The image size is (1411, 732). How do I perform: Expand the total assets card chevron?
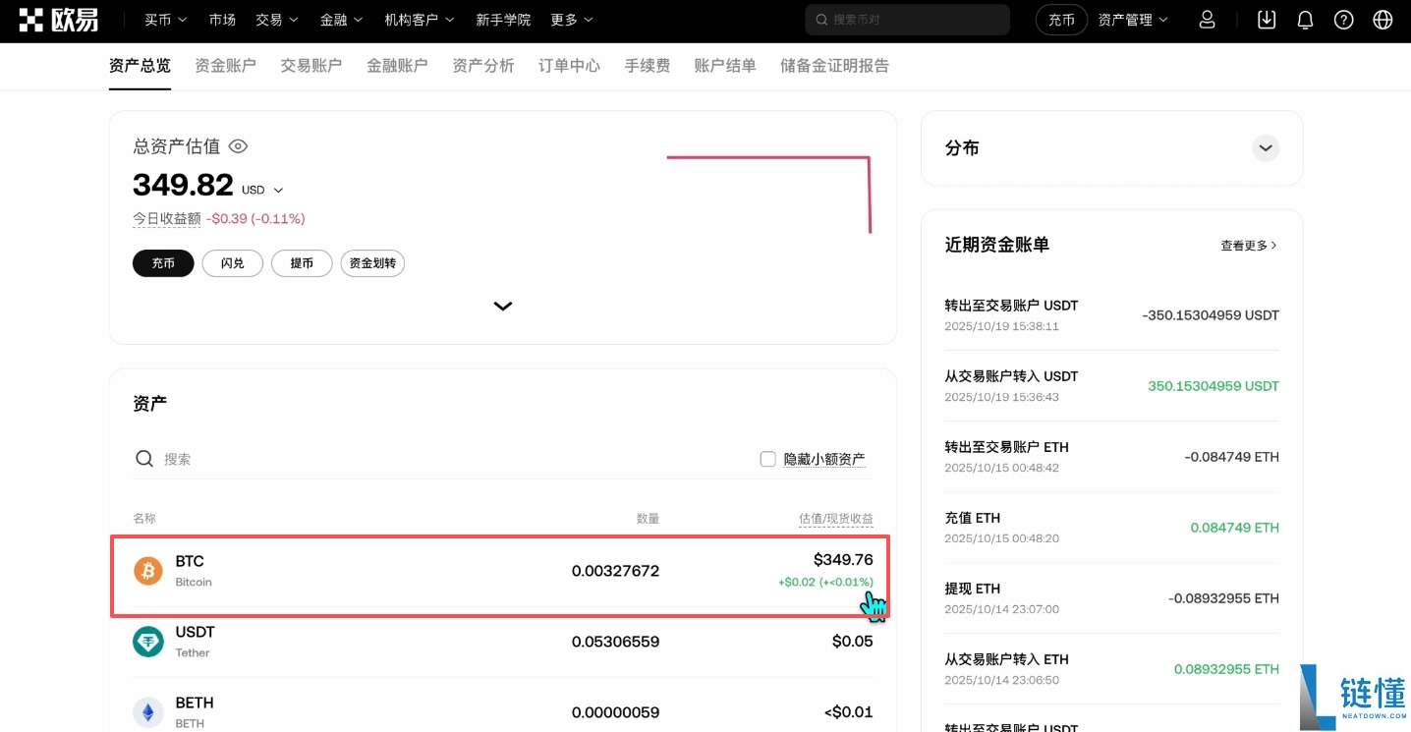click(x=503, y=306)
